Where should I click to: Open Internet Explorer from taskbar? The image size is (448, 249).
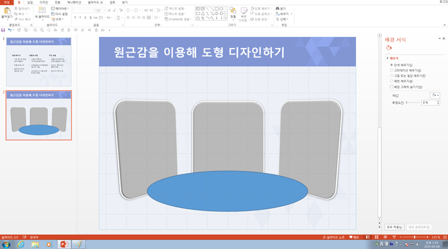click(x=21, y=245)
